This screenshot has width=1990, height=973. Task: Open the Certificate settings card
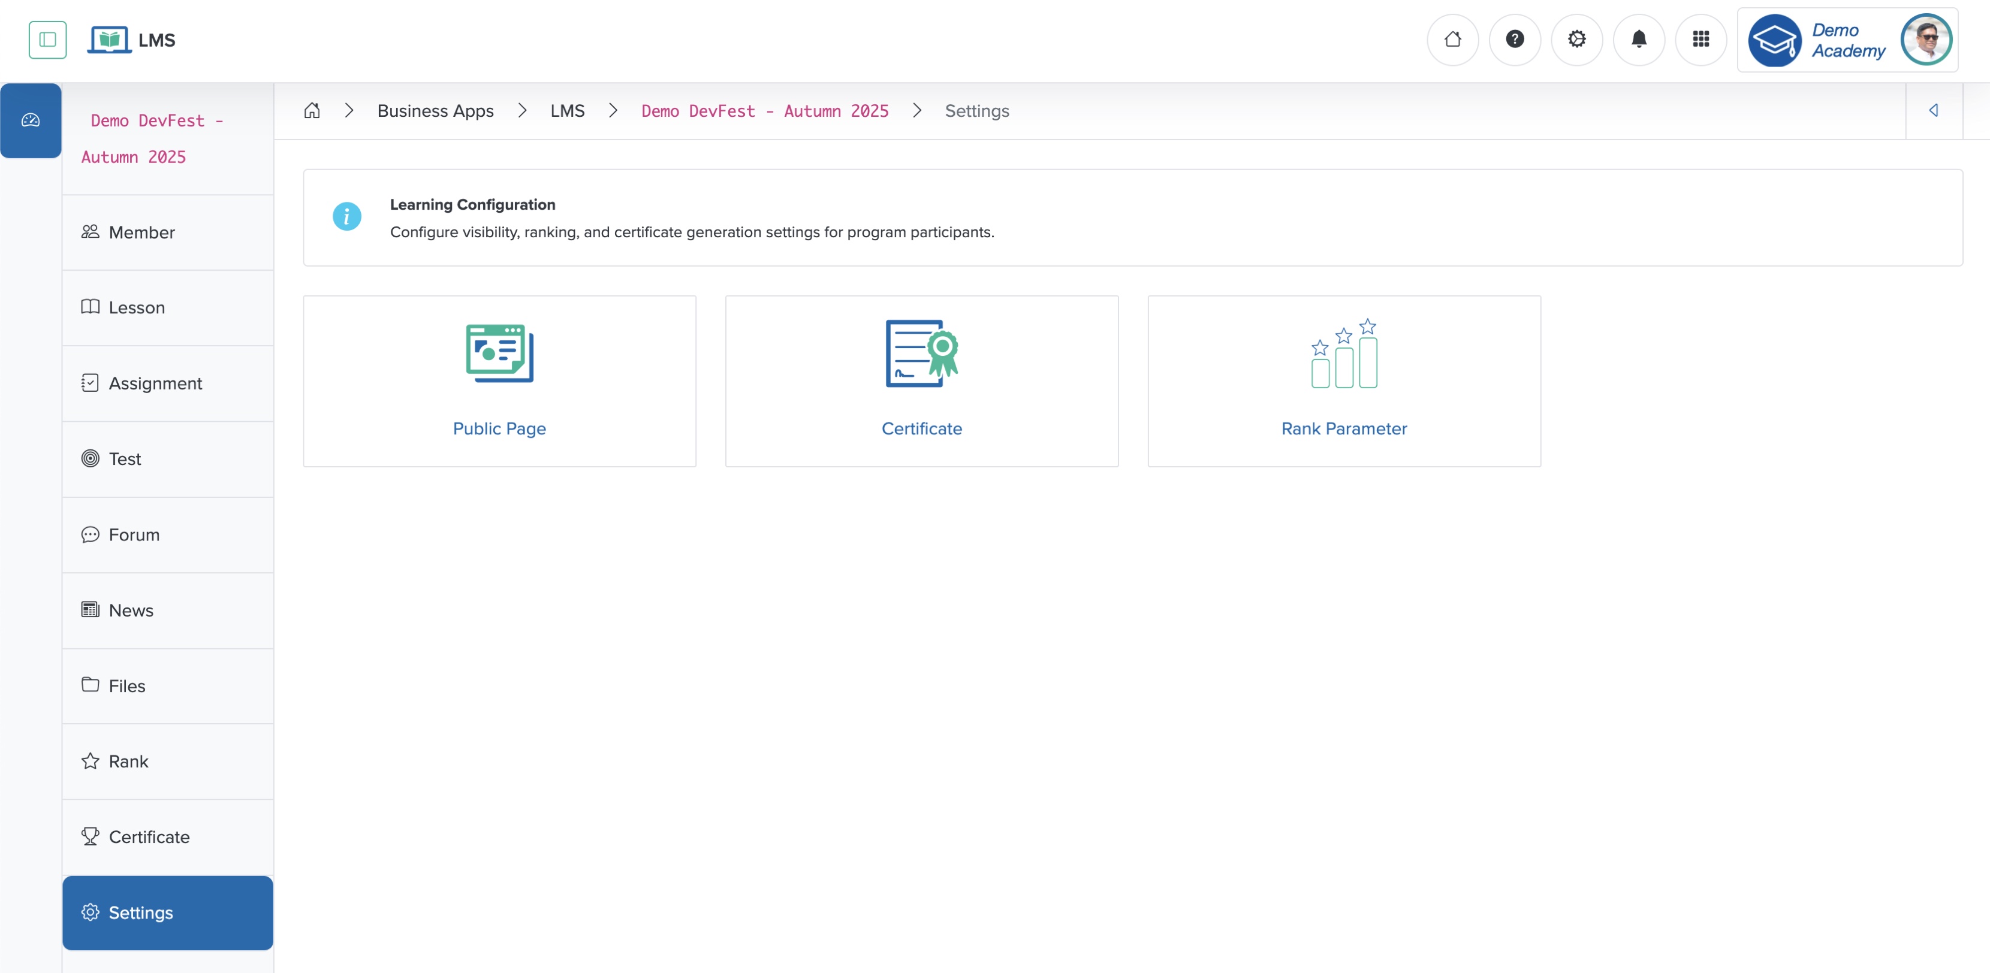click(922, 380)
